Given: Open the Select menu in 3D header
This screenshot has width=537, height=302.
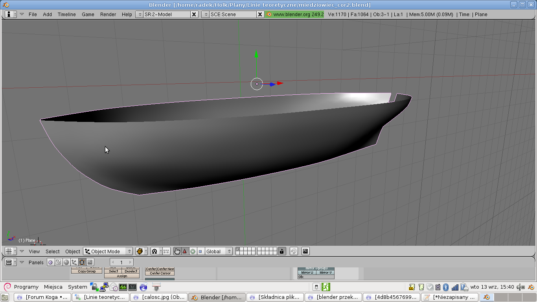Looking at the screenshot, I should coord(52,251).
